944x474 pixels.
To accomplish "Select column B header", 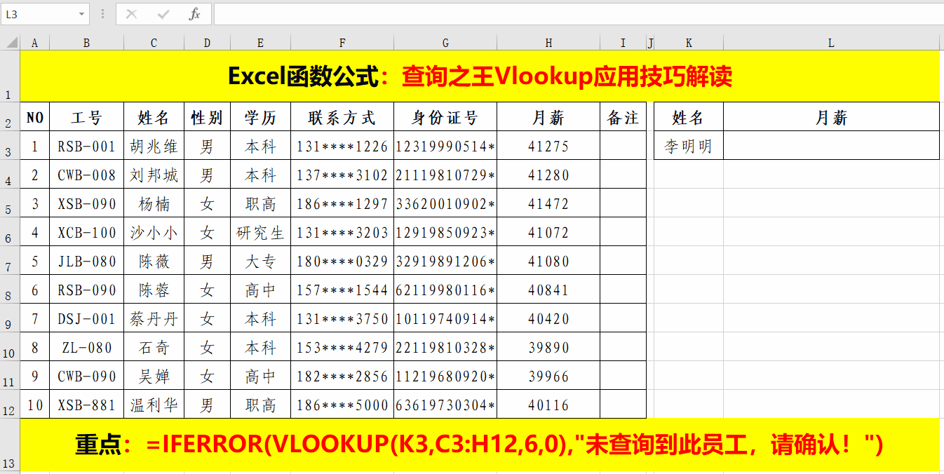I will pos(86,43).
